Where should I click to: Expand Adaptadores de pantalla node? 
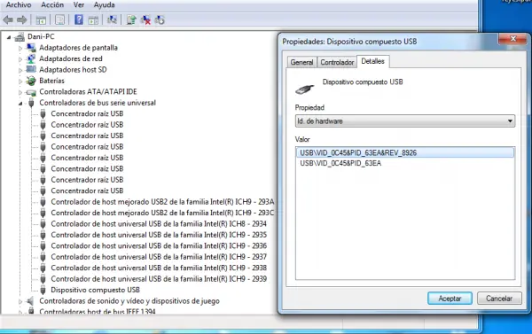20,48
